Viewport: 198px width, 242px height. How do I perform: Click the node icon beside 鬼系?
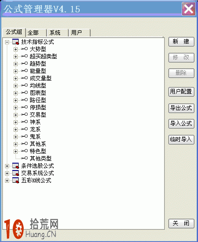coord(24,136)
